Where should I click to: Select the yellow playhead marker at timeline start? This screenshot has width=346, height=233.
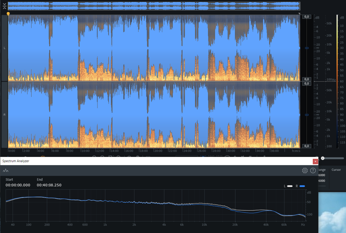click(x=8, y=14)
